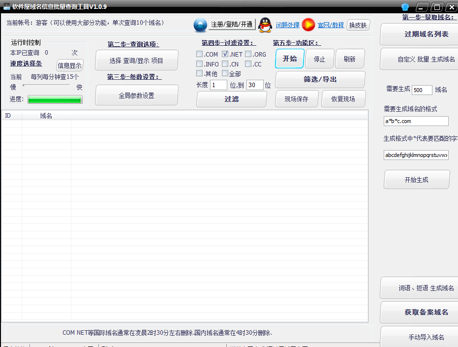Image resolution: width=458 pixels, height=347 pixels.
Task: Click the red play button icon
Action: click(308, 25)
